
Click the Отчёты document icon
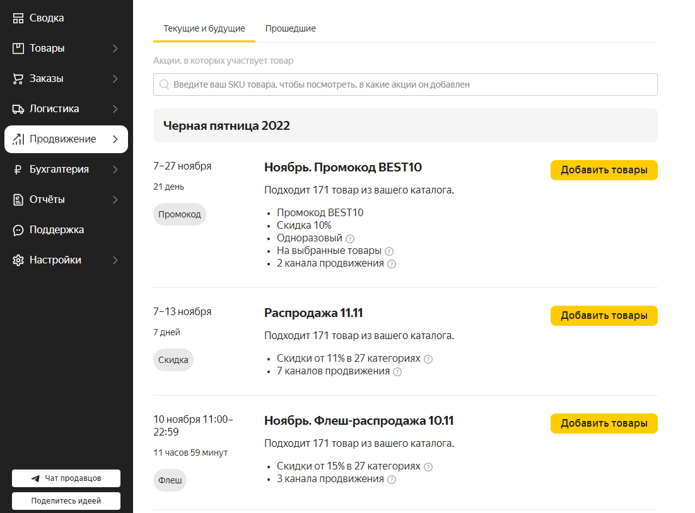[x=18, y=200]
